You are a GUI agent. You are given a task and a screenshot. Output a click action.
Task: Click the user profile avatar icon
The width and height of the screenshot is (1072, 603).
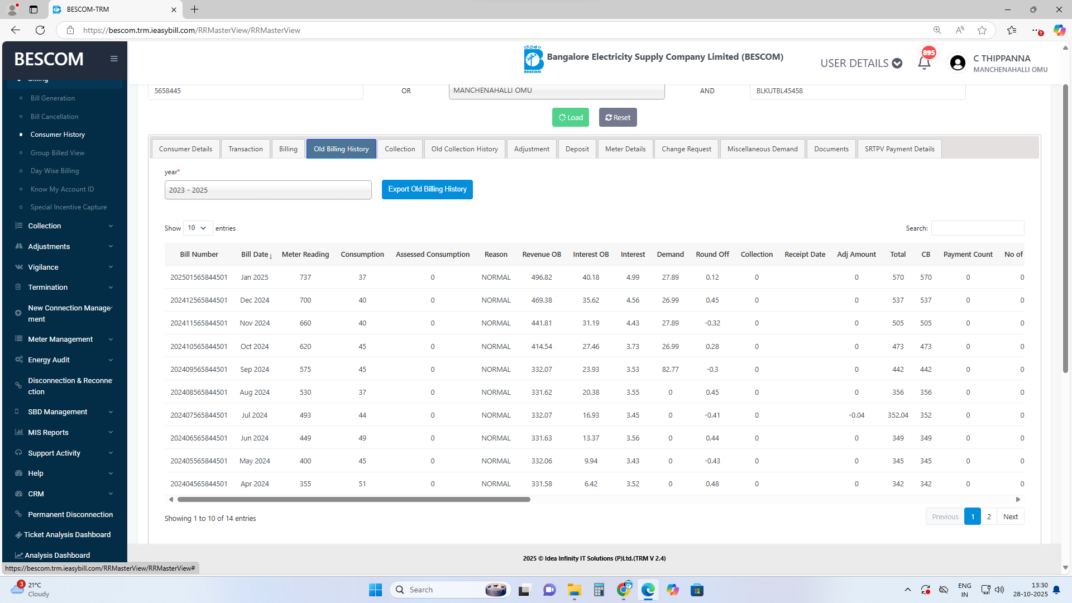coord(958,63)
